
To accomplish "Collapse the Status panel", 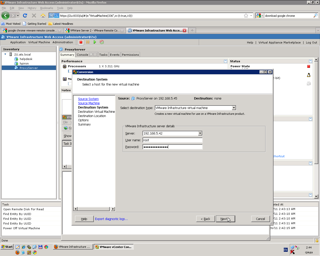I will [310, 61].
